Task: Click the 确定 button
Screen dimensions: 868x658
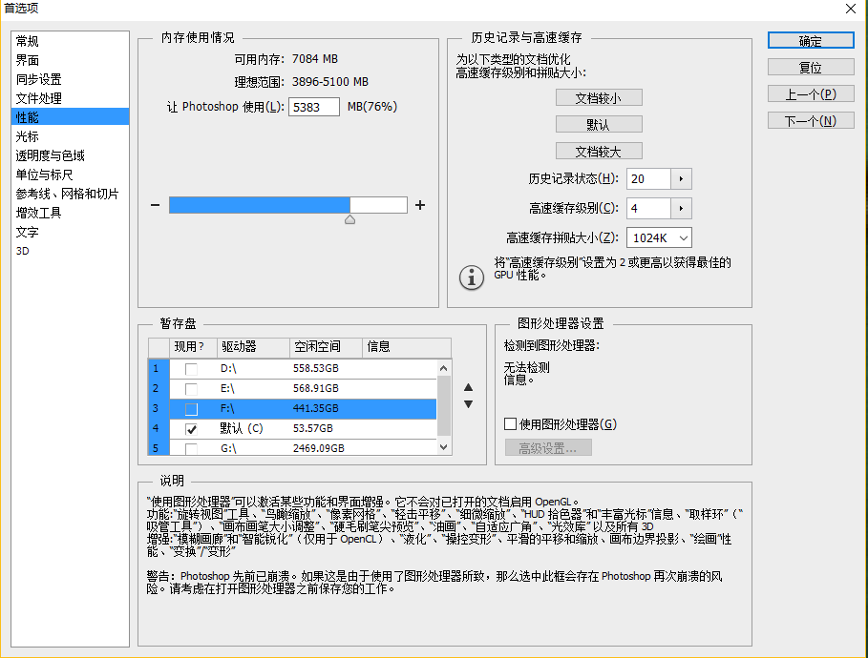Action: [x=811, y=41]
